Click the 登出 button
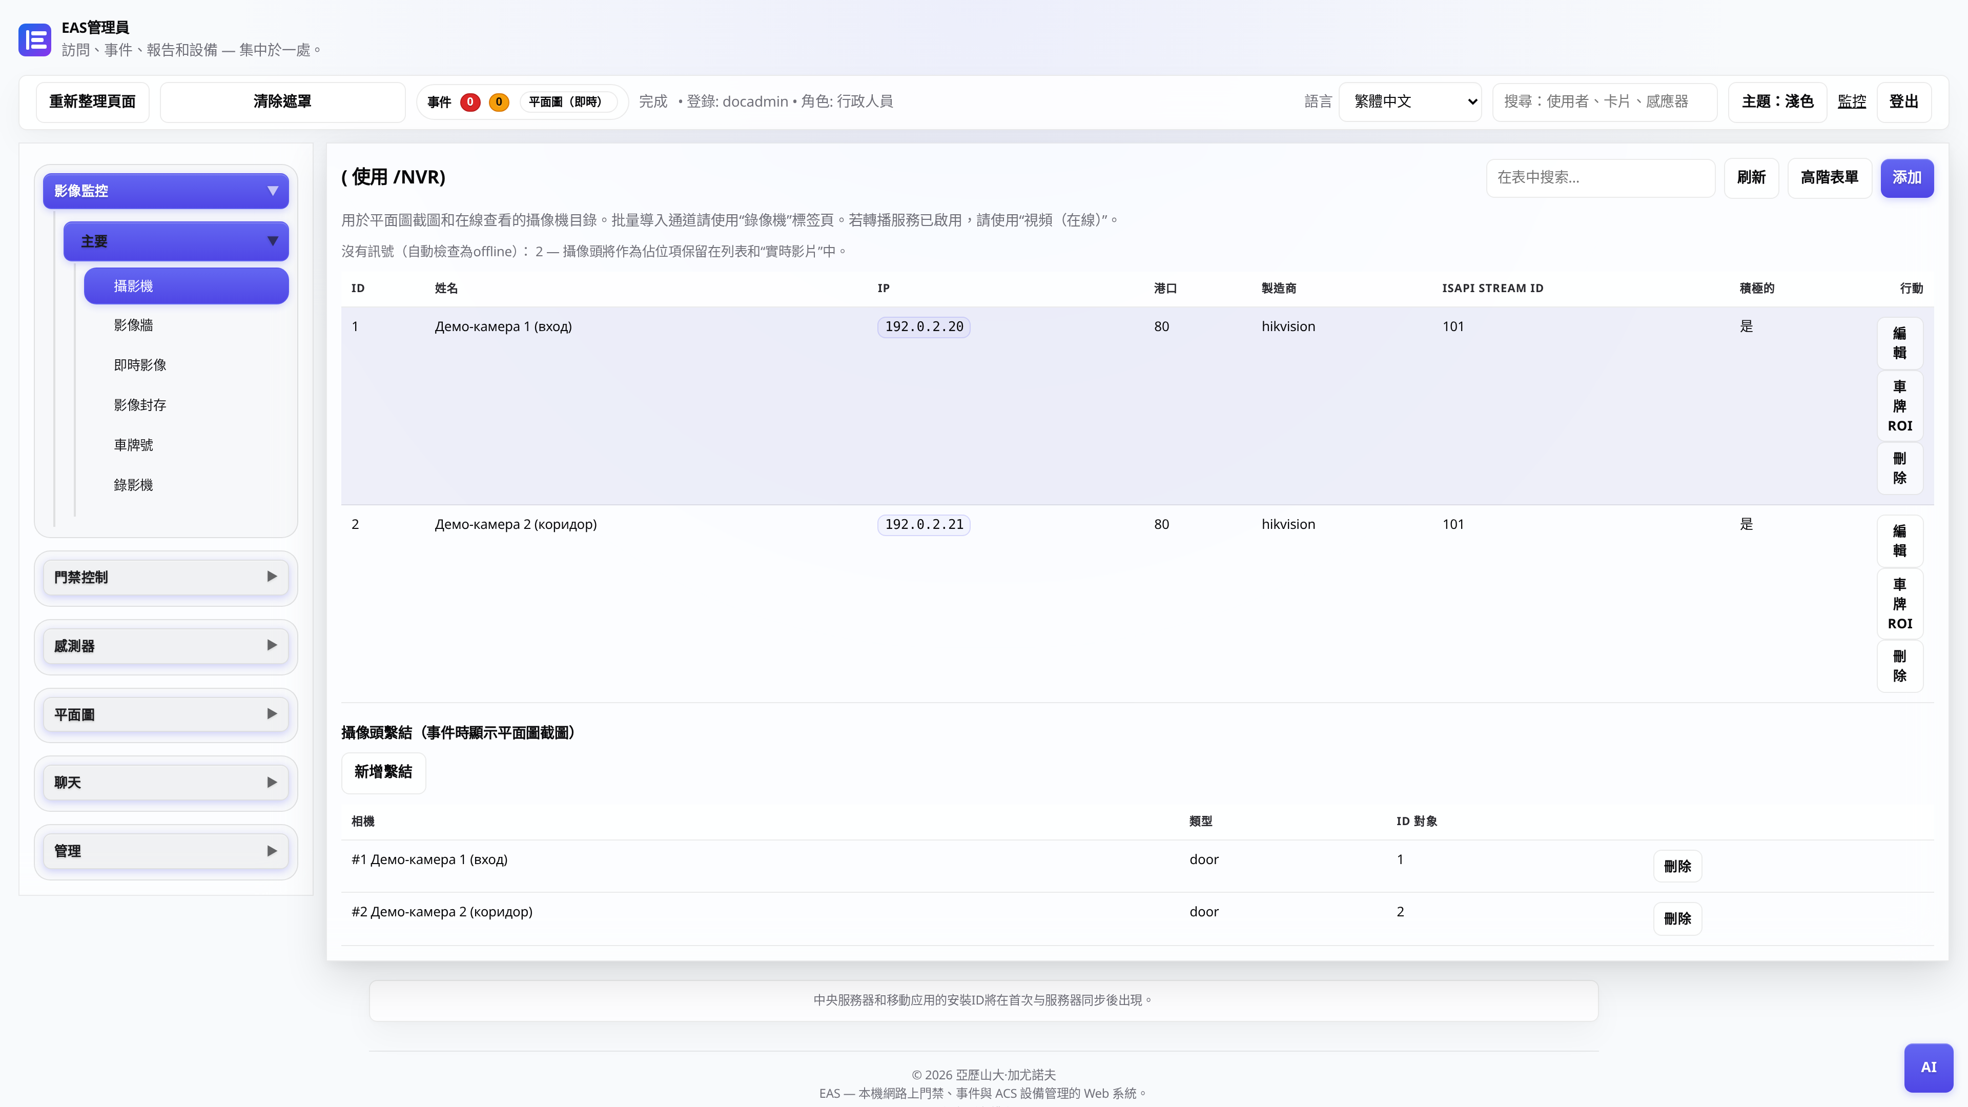This screenshot has height=1107, width=1968. [x=1904, y=101]
